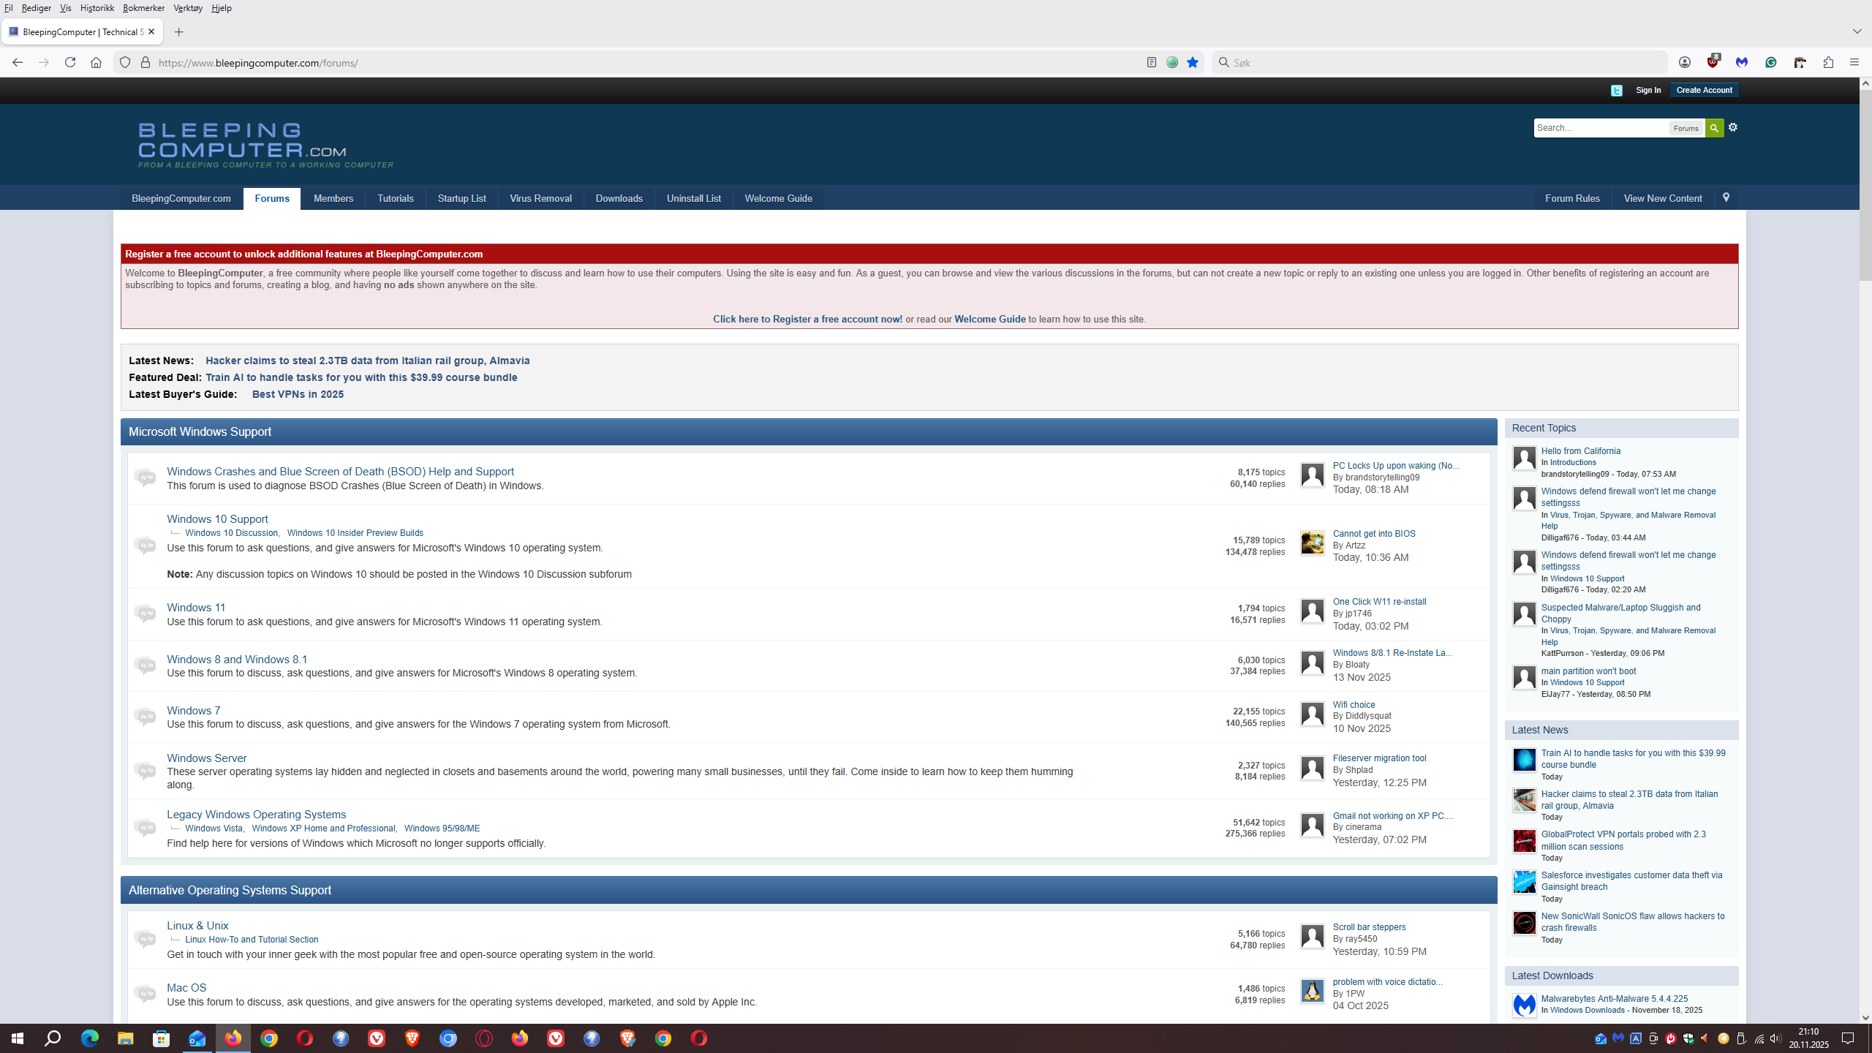
Task: Click the Create Account button
Action: tap(1704, 91)
